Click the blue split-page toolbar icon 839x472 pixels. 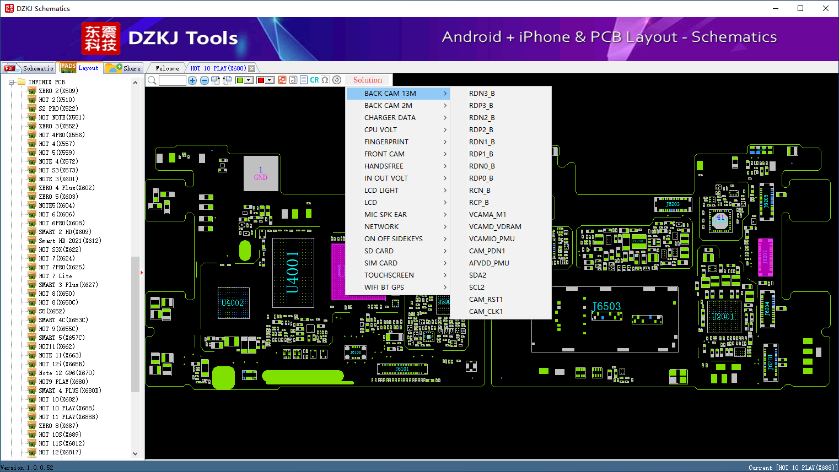[x=304, y=80]
